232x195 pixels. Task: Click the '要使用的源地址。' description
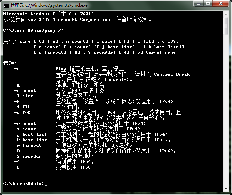pyautogui.click(x=76, y=156)
